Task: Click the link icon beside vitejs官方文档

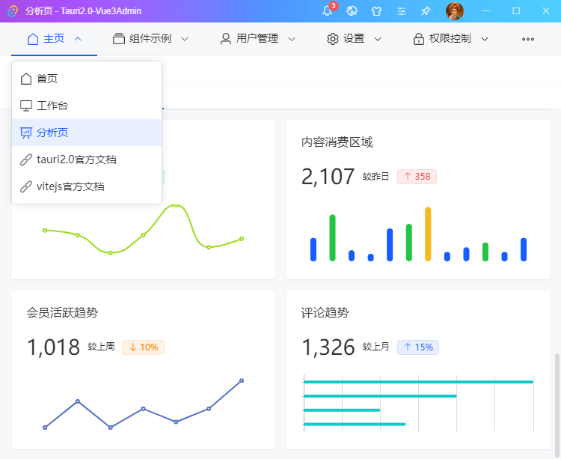Action: click(26, 186)
